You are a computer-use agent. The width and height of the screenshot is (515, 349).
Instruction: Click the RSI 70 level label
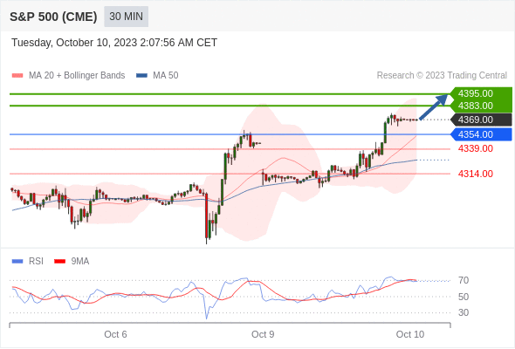tap(463, 280)
